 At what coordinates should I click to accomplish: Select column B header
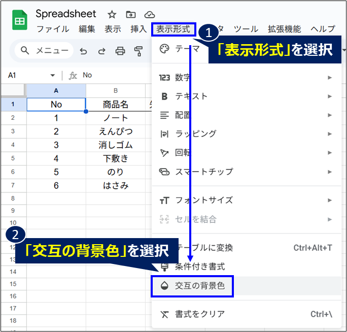(x=116, y=90)
